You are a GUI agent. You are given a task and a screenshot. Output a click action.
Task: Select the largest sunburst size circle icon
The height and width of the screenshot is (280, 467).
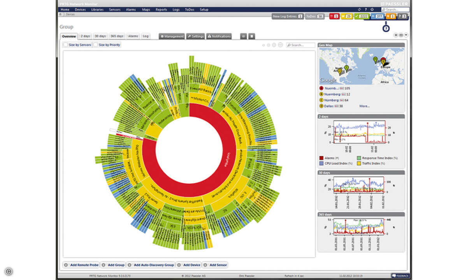[280, 45]
